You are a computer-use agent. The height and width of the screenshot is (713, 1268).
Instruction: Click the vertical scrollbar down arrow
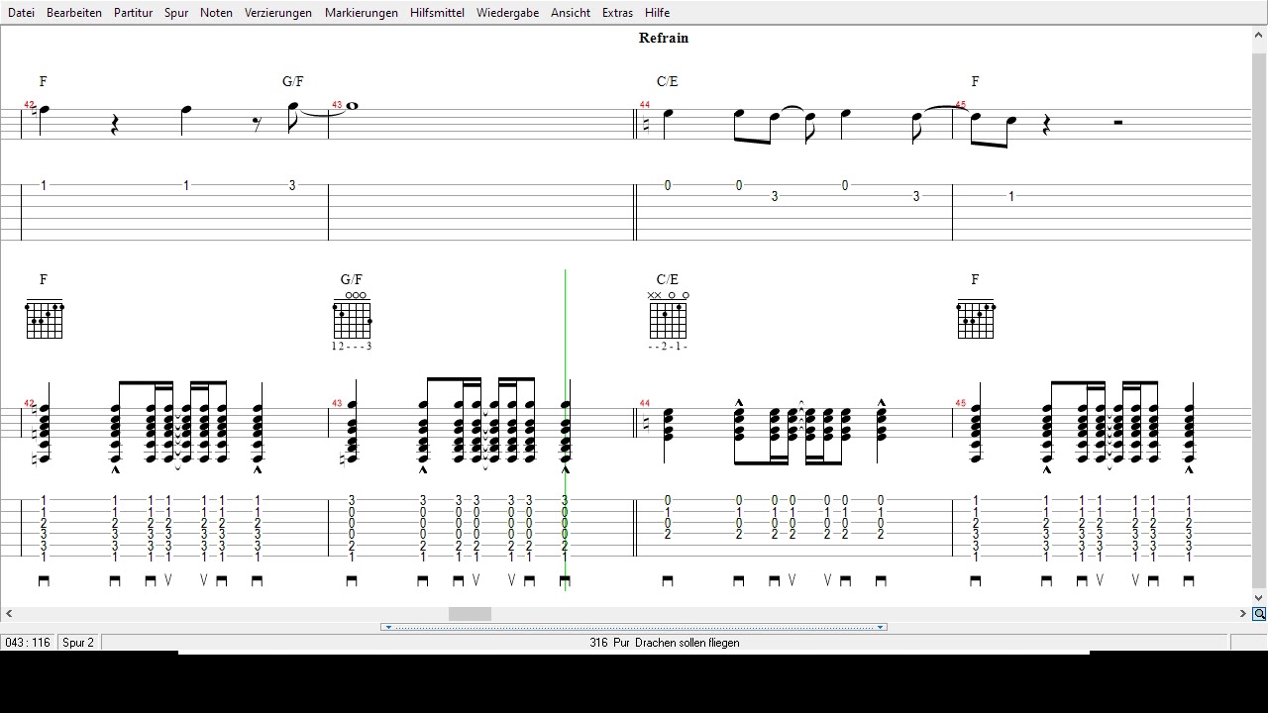point(1259,598)
